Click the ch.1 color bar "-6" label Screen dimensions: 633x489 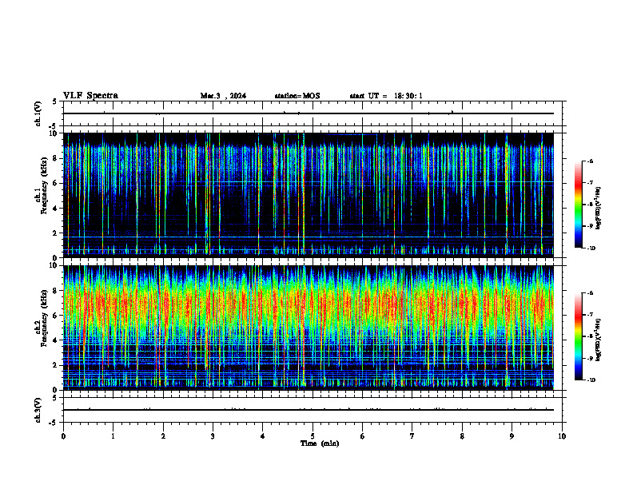pyautogui.click(x=591, y=161)
